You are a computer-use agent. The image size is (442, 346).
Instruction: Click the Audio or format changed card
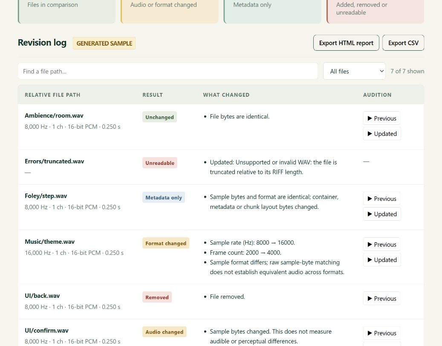(169, 11)
